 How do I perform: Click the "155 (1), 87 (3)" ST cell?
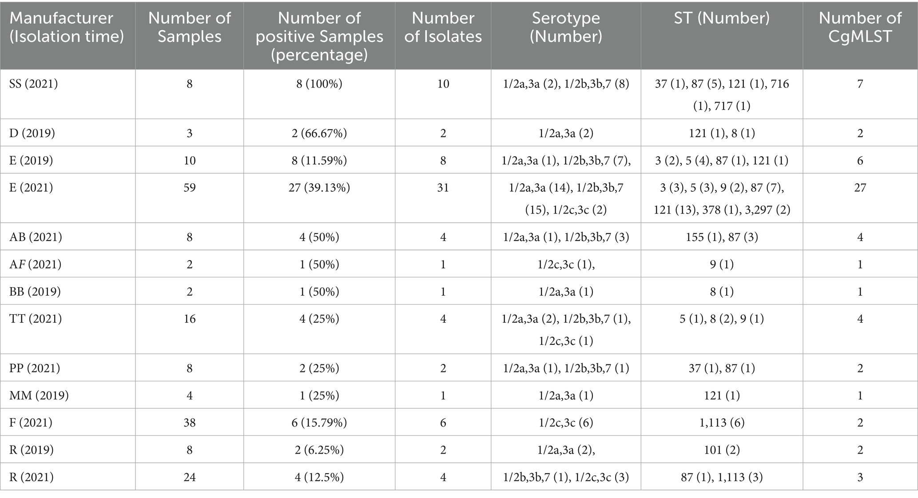point(722,237)
